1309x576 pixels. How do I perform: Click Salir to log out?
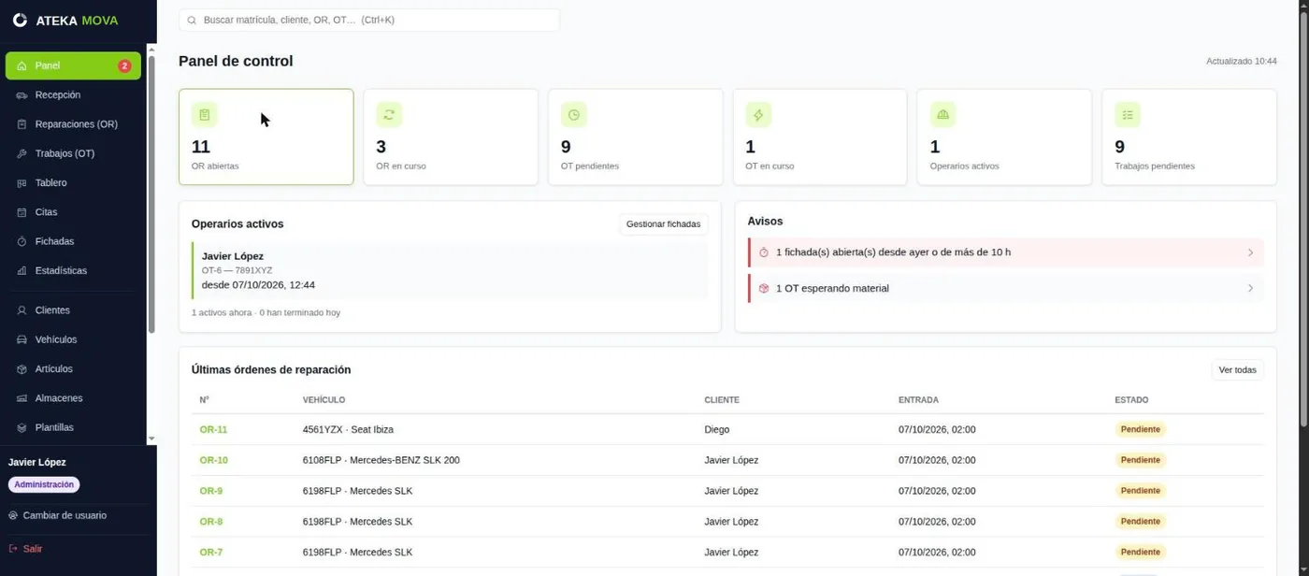[25, 549]
